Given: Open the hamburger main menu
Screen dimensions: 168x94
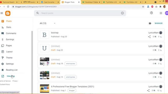Looking at the screenshot, I should tap(2, 13).
